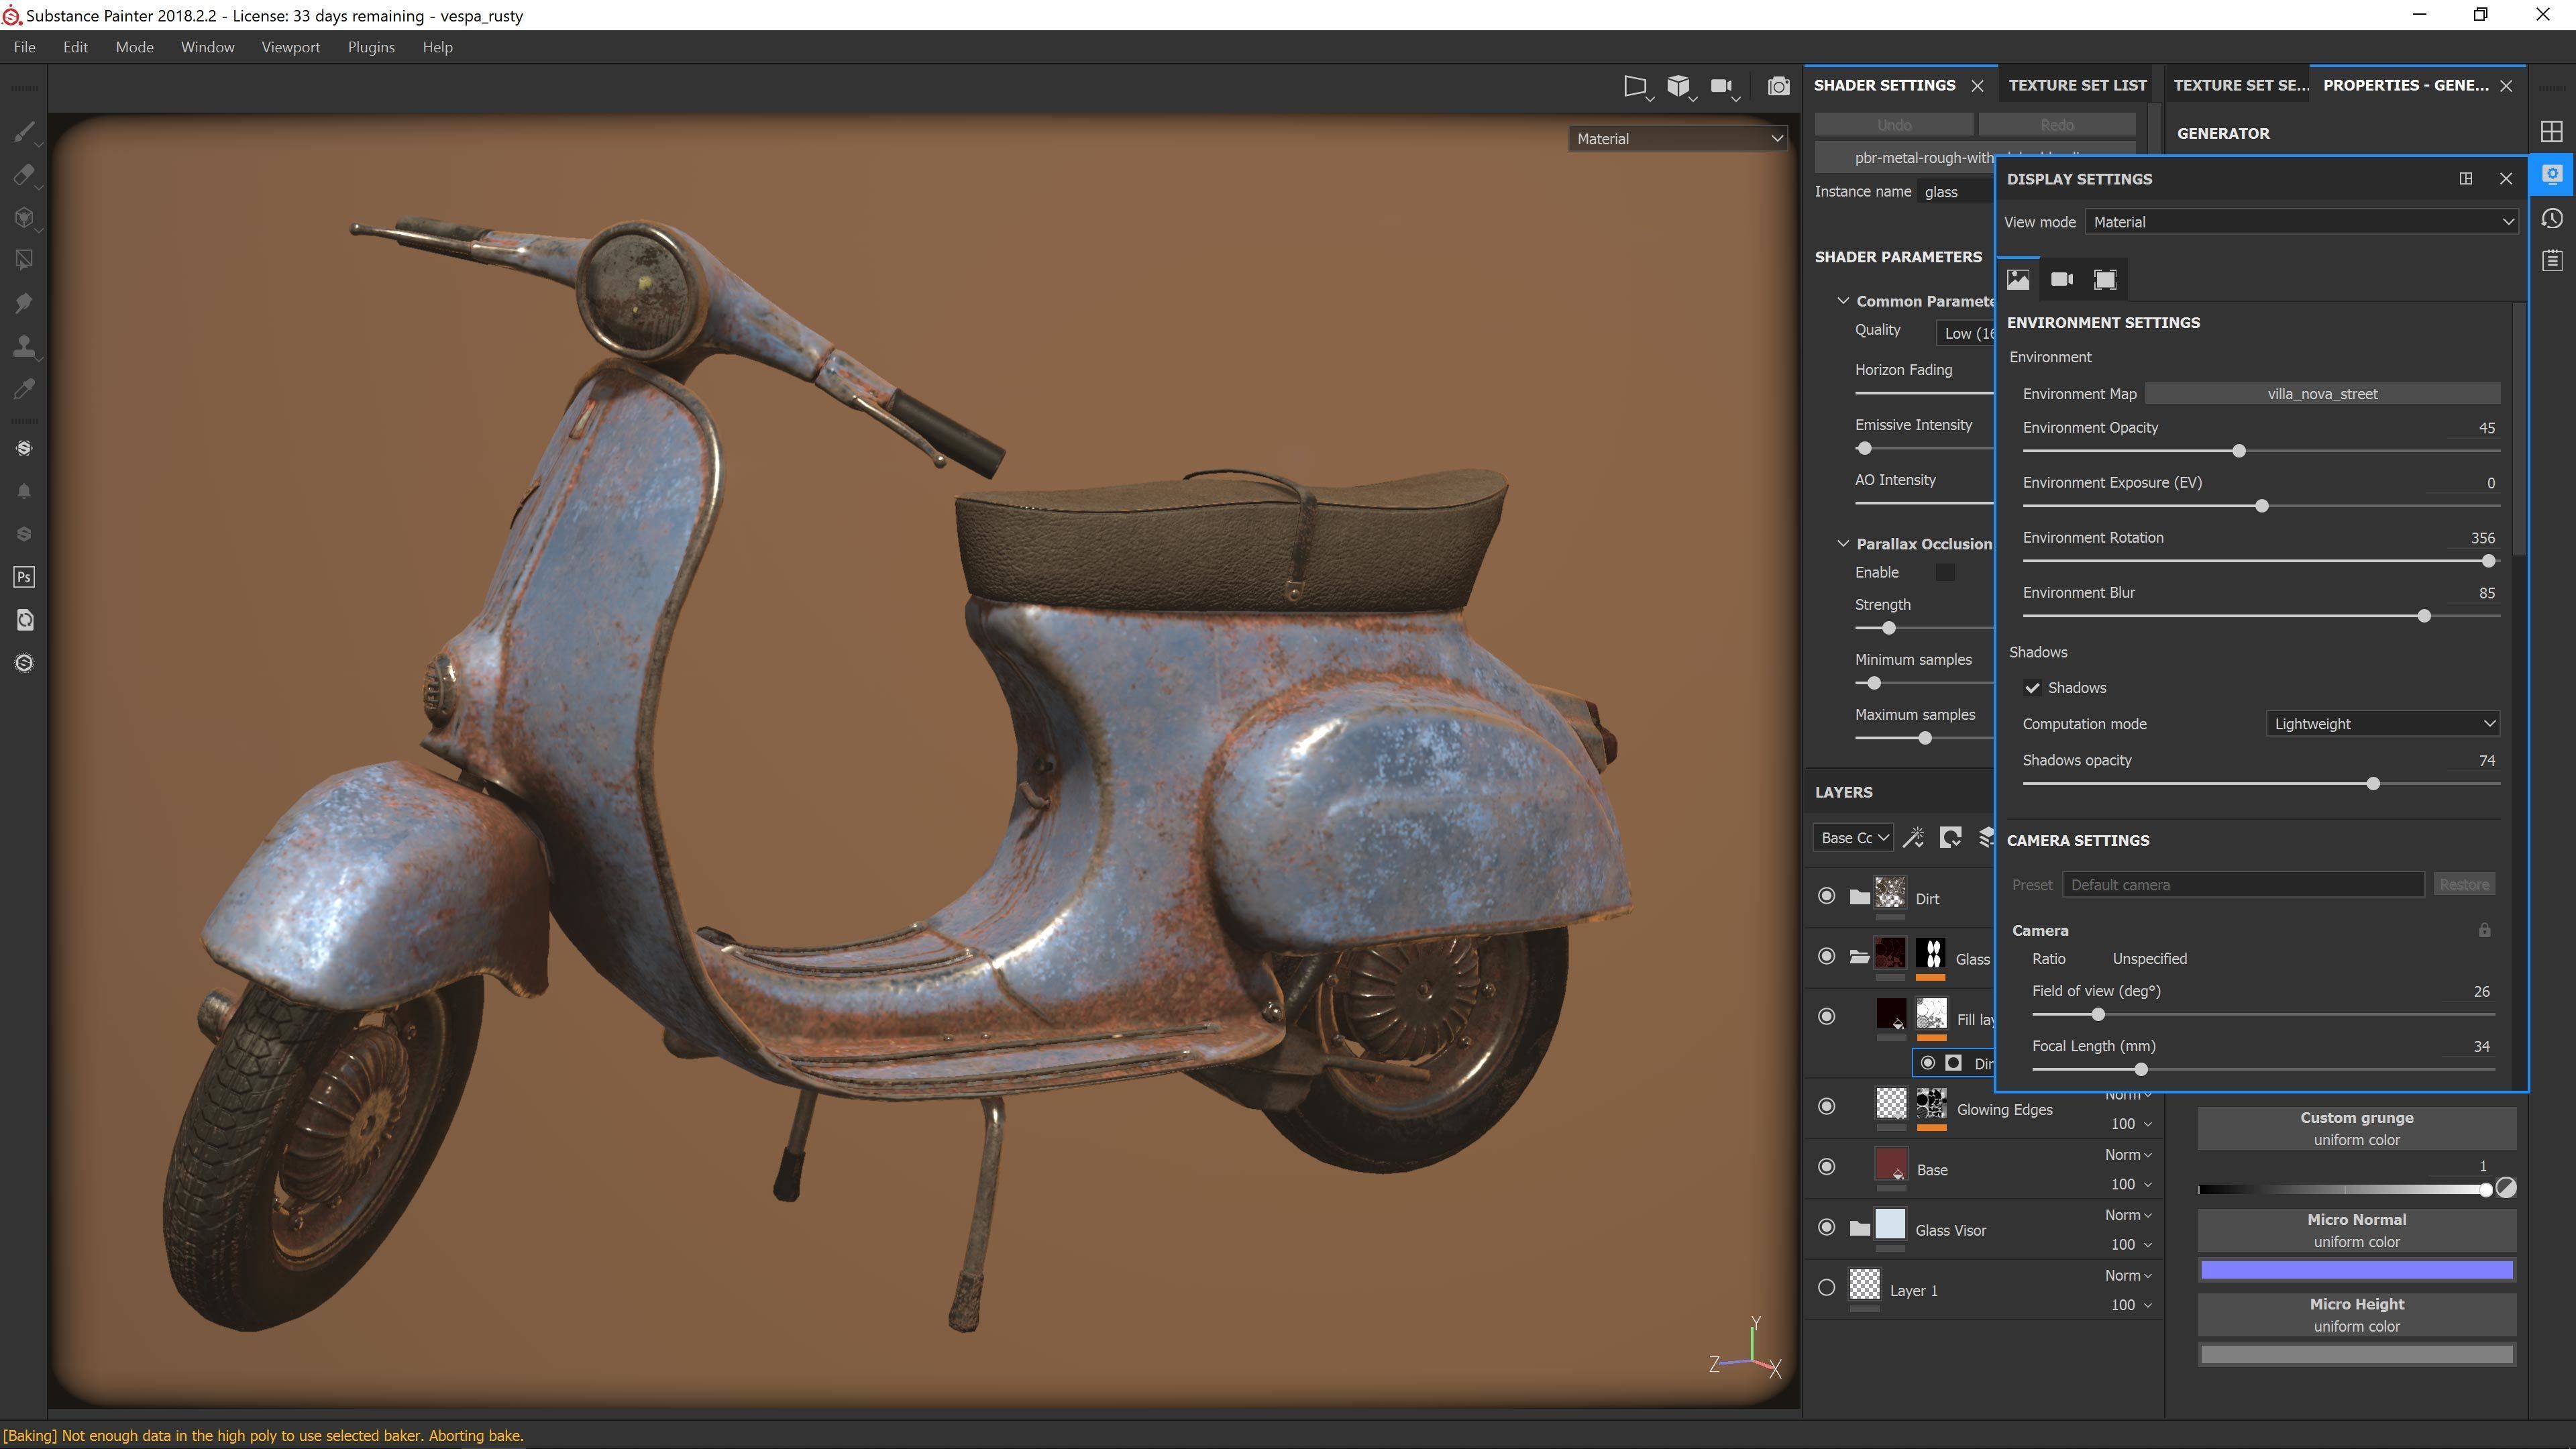Image resolution: width=2576 pixels, height=1449 pixels.
Task: Select the Smudge tool
Action: tap(25, 303)
